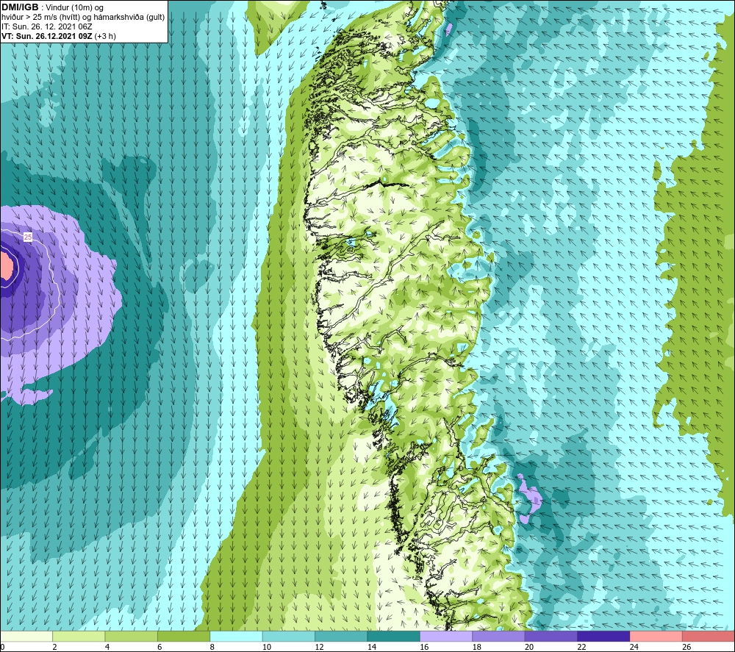Click the dark teal 14–16 m/s legend swatch
Image resolution: width=735 pixels, height=652 pixels.
(394, 636)
